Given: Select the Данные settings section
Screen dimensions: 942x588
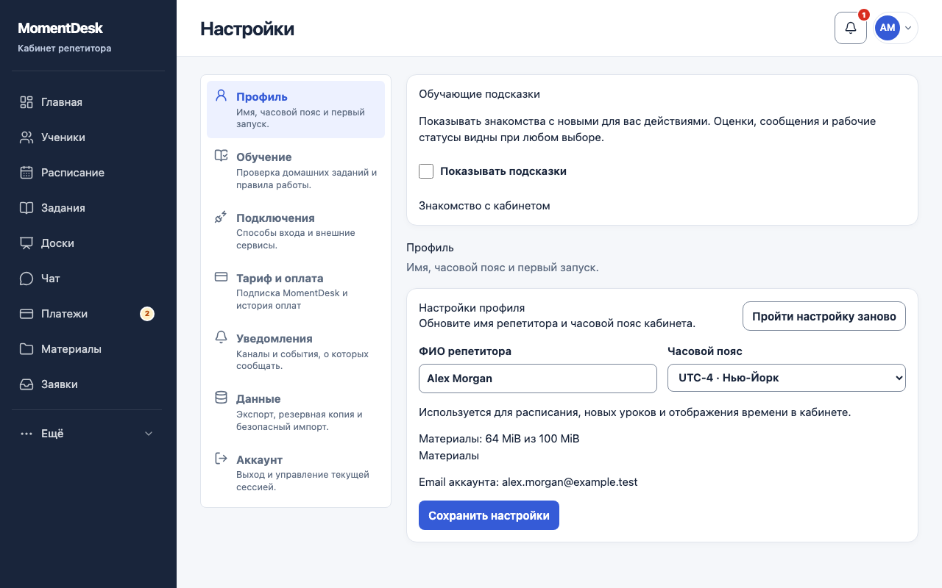Looking at the screenshot, I should click(x=296, y=412).
